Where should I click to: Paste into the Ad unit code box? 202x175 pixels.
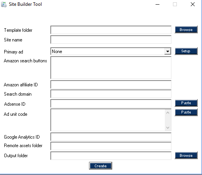click(x=186, y=112)
